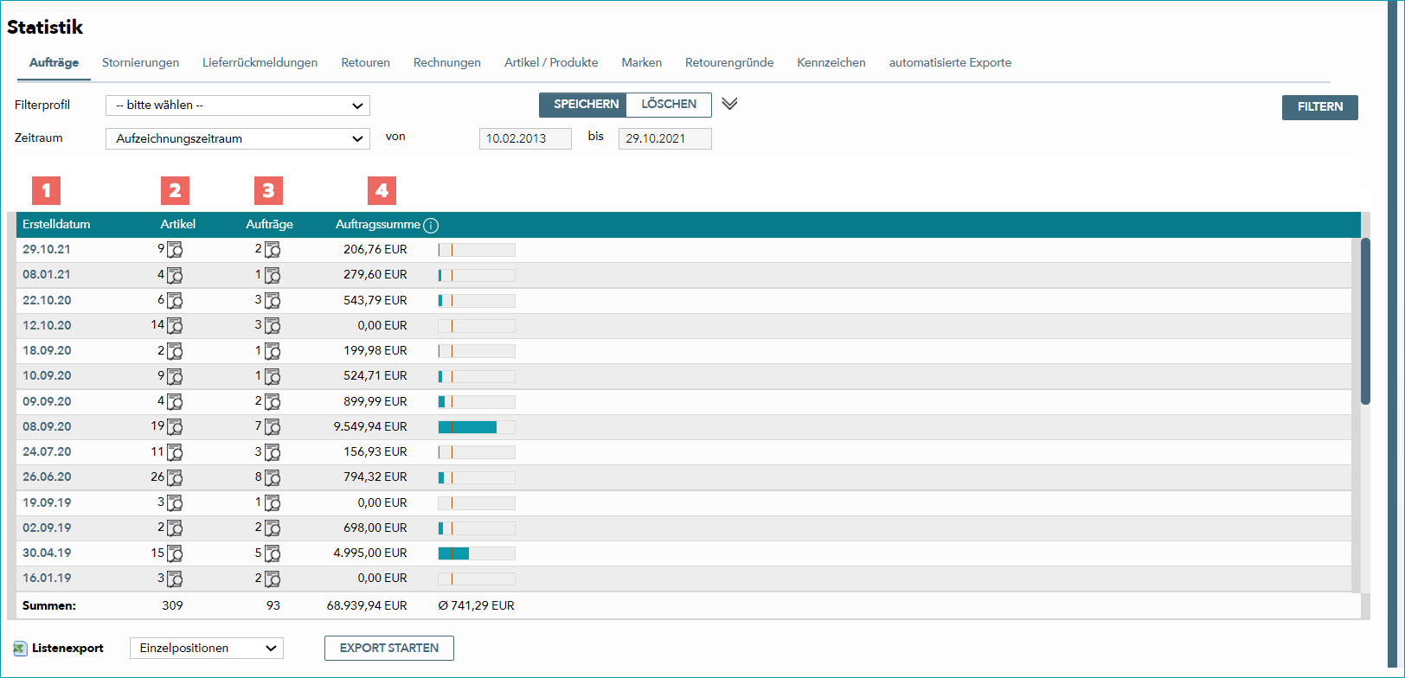Open orders detail icon for 26.06.20
1405x678 pixels.
tap(273, 477)
